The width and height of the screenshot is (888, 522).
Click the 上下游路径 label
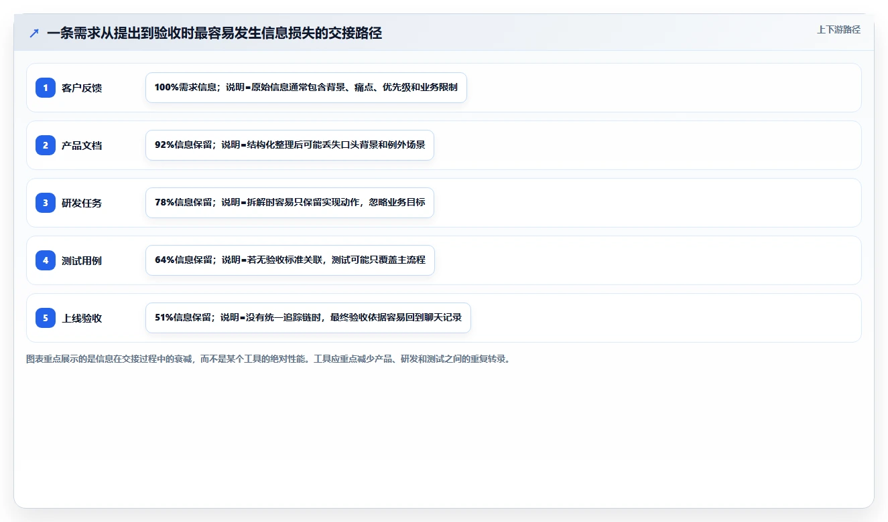click(x=838, y=29)
